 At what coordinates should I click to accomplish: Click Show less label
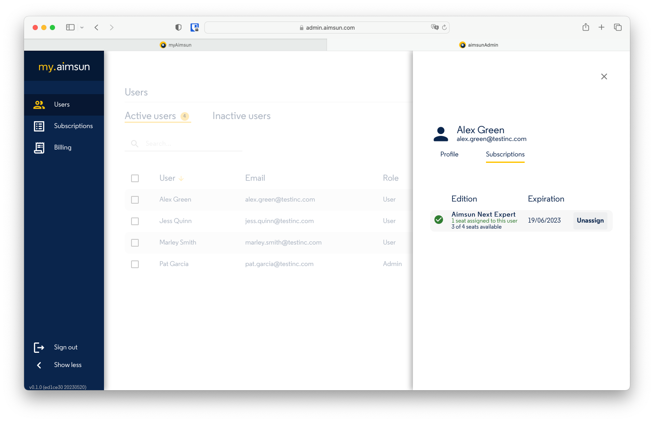[x=68, y=365]
